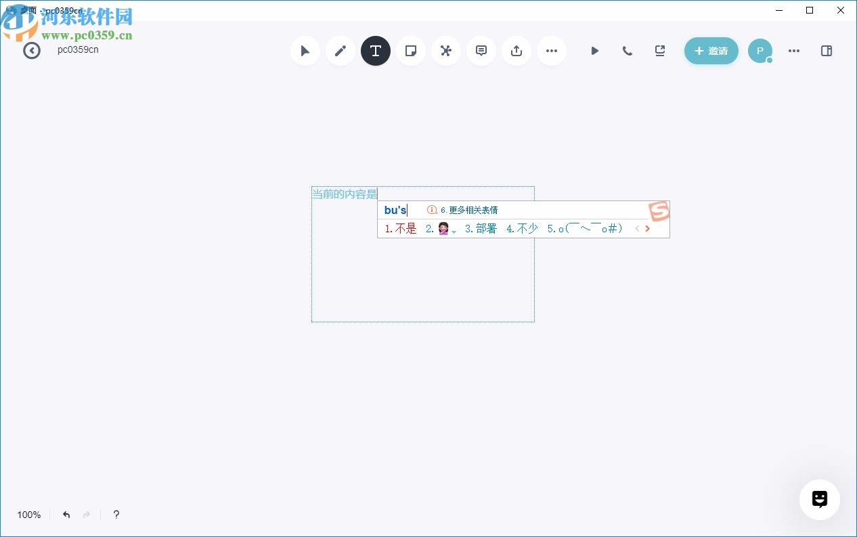857x537 pixels.
Task: Open the top-right more options menu
Action: 794,51
